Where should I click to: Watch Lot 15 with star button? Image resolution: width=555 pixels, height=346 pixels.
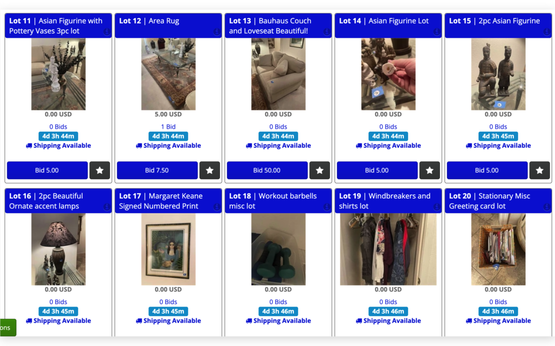[x=540, y=170]
